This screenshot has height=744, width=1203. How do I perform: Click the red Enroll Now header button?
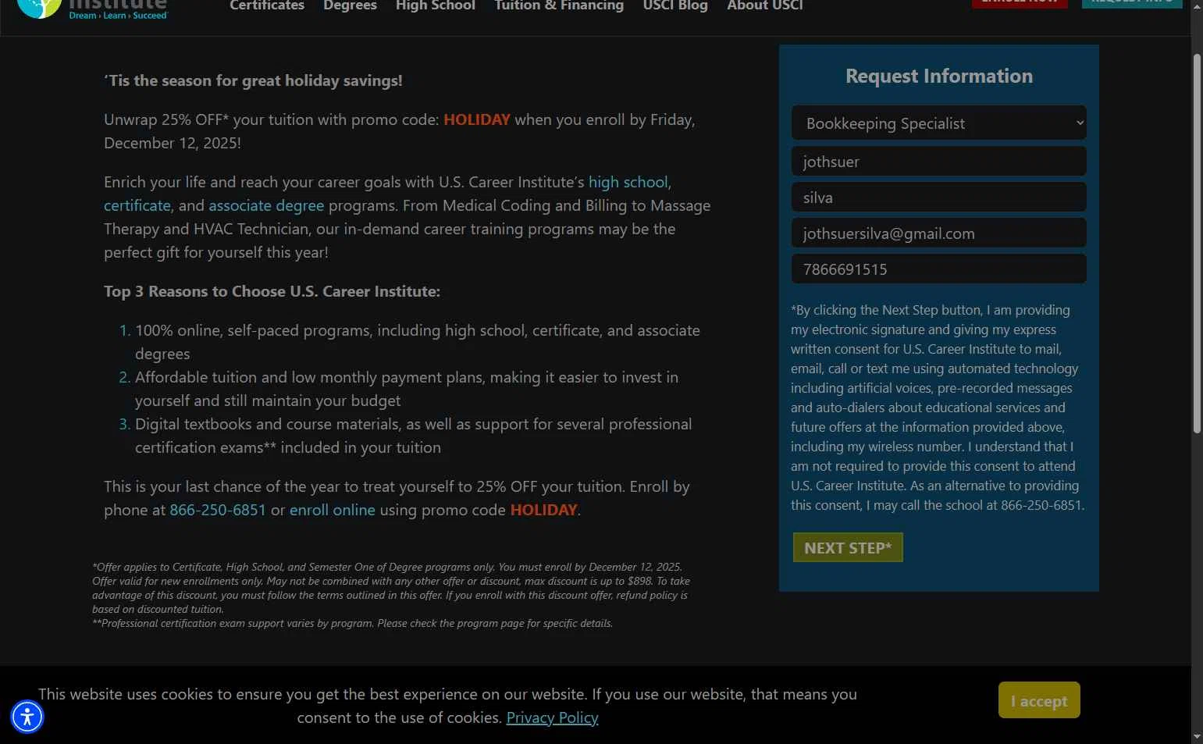tap(1020, 3)
